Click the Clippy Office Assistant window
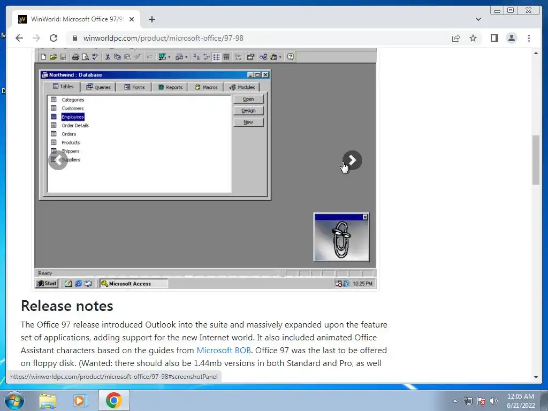The width and height of the screenshot is (548, 411). click(341, 237)
